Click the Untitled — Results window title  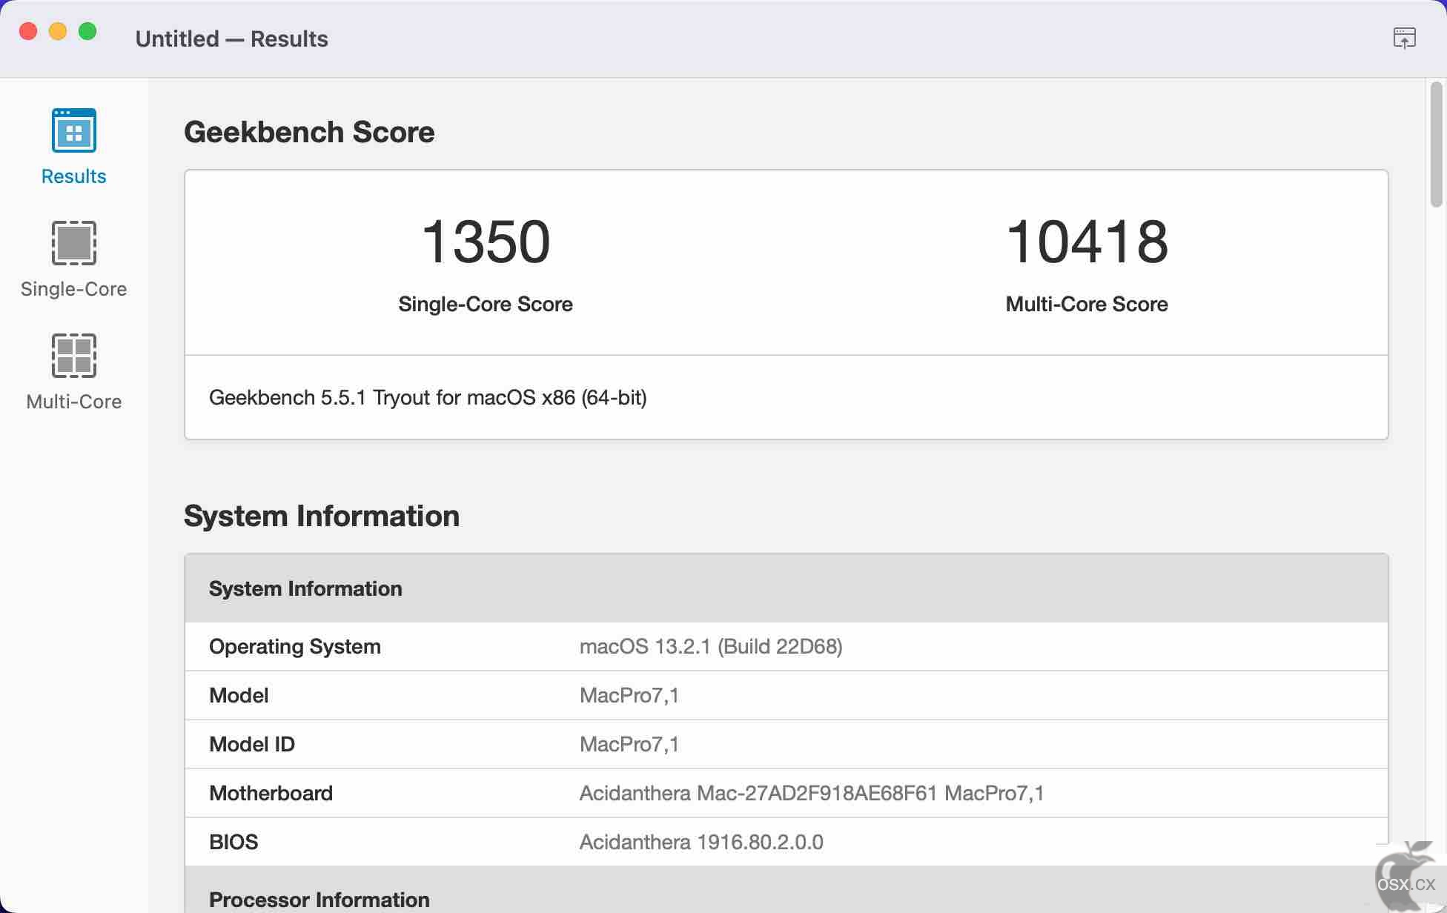coord(231,39)
